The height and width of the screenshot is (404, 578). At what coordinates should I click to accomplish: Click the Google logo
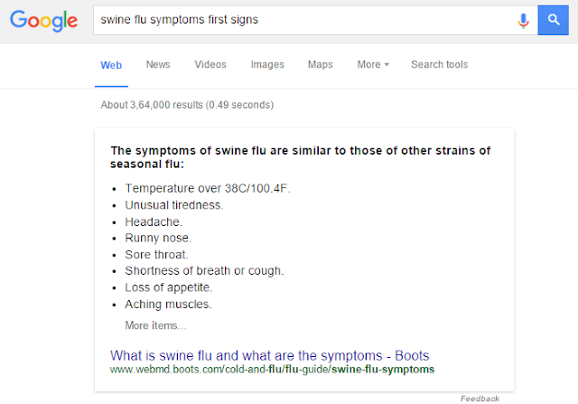click(43, 21)
